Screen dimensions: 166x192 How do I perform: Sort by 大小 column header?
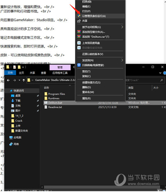156,88
